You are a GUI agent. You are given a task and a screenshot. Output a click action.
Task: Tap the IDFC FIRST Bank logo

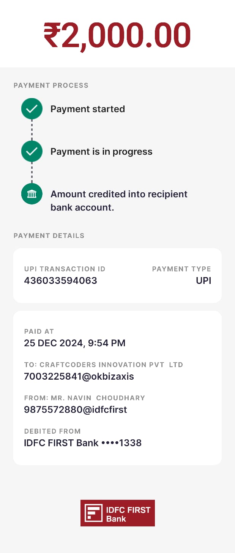(x=117, y=513)
